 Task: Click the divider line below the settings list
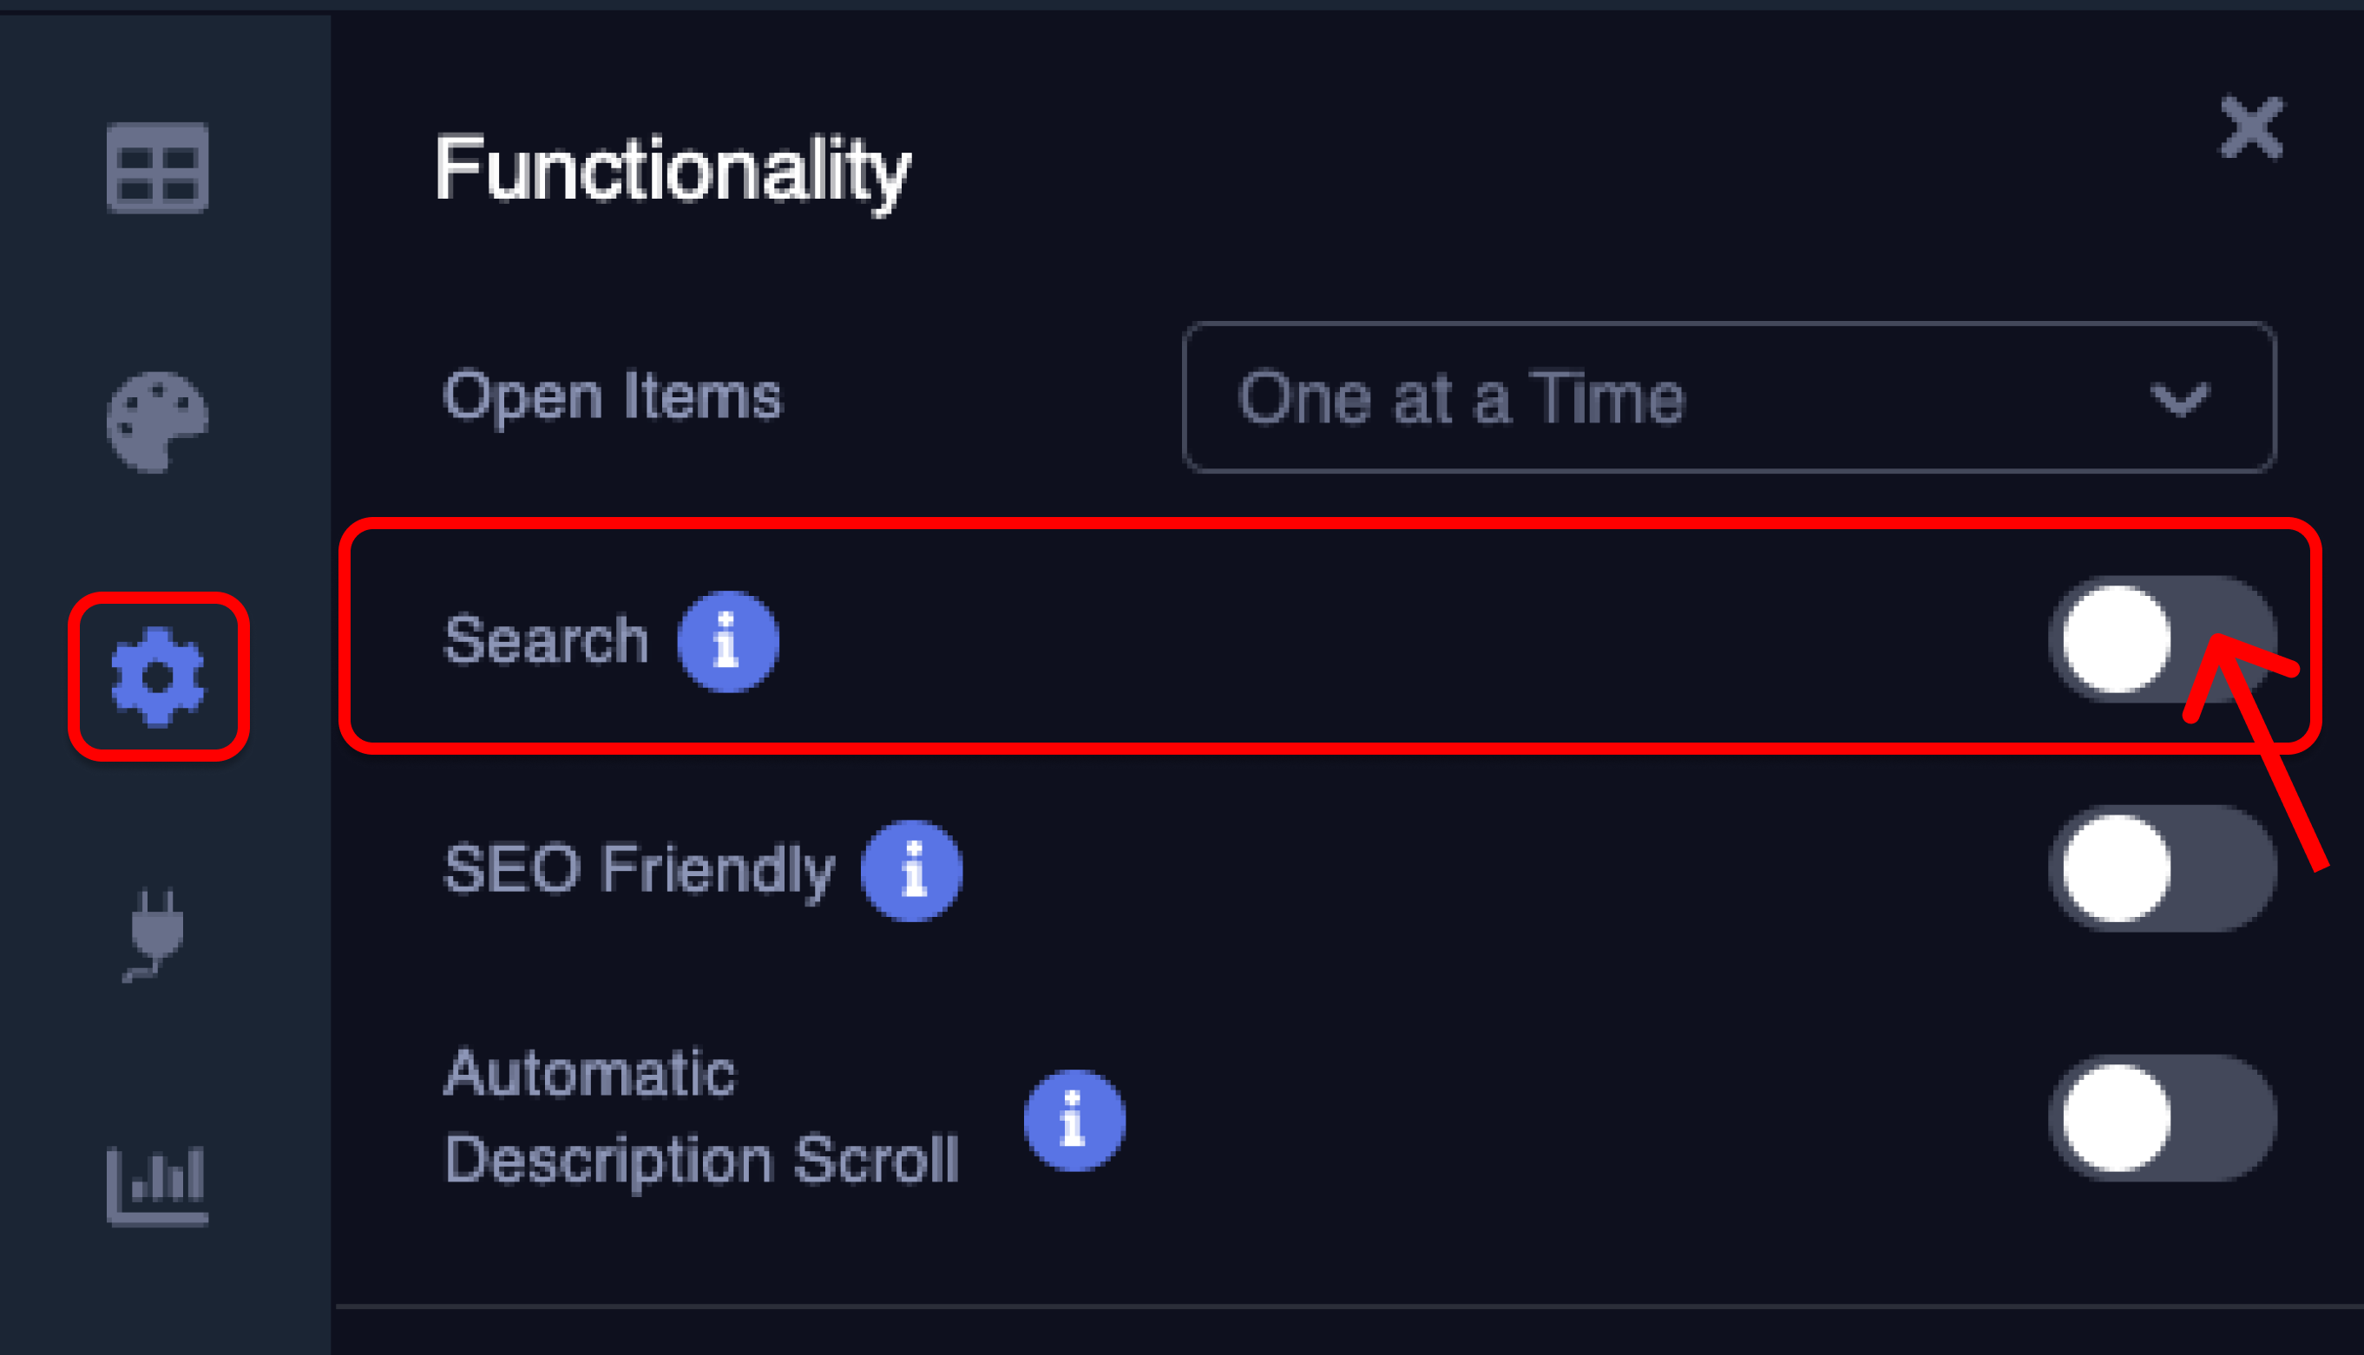1348,1306
